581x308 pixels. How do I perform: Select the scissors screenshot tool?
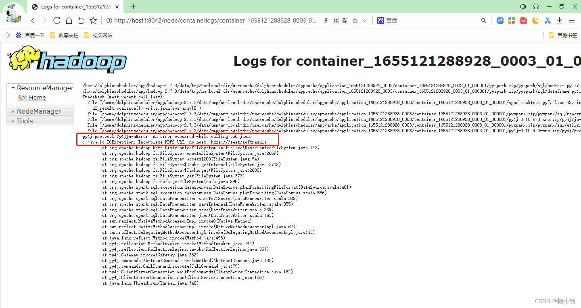click(x=548, y=20)
